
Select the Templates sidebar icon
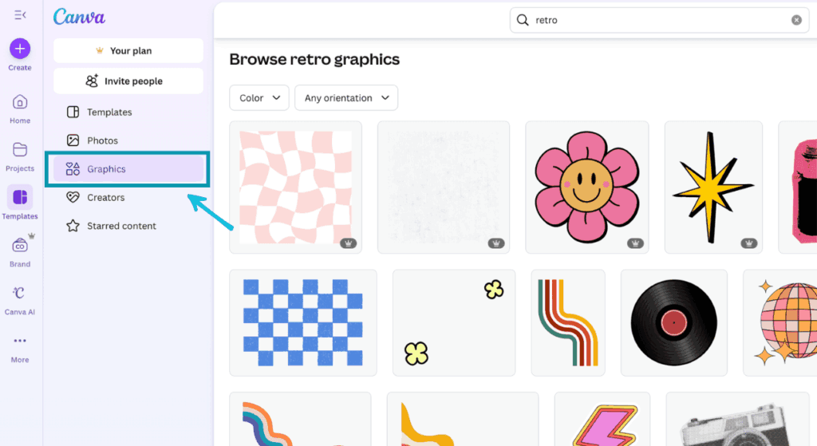pyautogui.click(x=20, y=197)
